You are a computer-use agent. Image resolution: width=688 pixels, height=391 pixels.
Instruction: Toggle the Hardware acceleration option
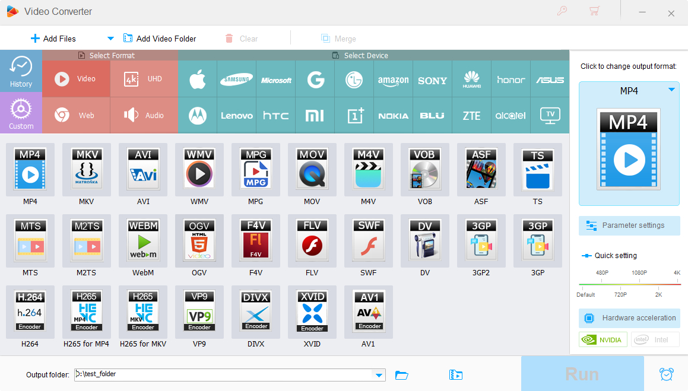629,318
